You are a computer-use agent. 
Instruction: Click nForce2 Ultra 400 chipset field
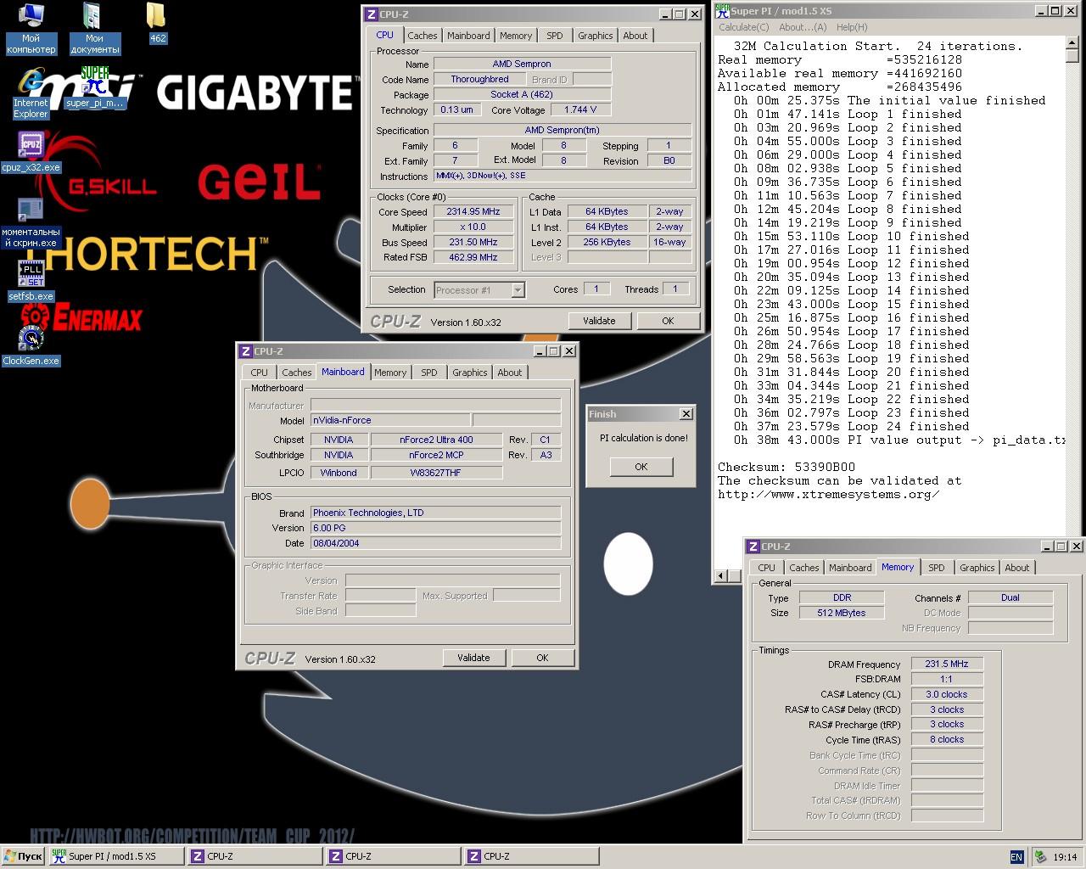[x=436, y=440]
